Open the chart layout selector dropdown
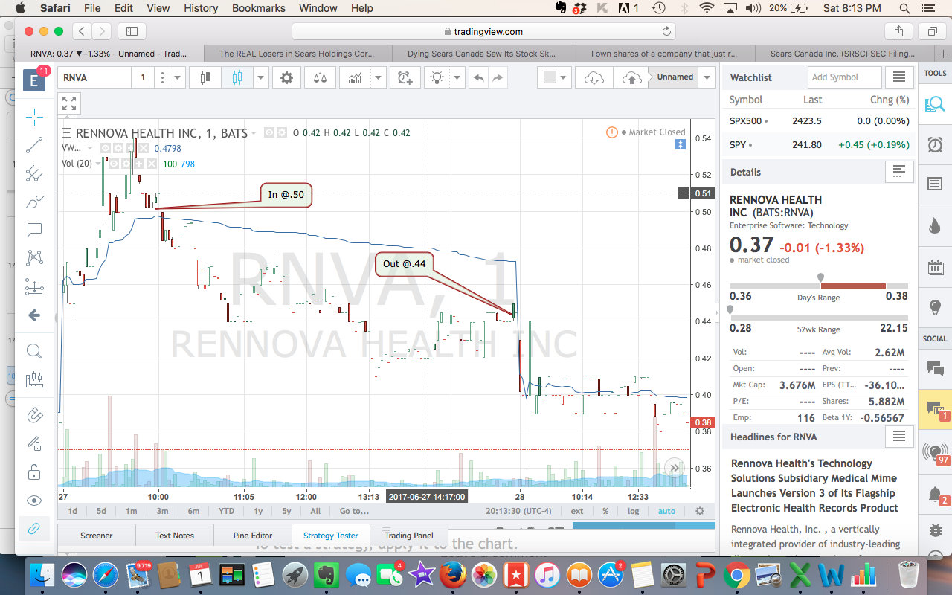 click(x=555, y=77)
